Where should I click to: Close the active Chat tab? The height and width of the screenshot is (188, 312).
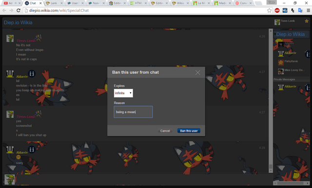tap(40, 3)
